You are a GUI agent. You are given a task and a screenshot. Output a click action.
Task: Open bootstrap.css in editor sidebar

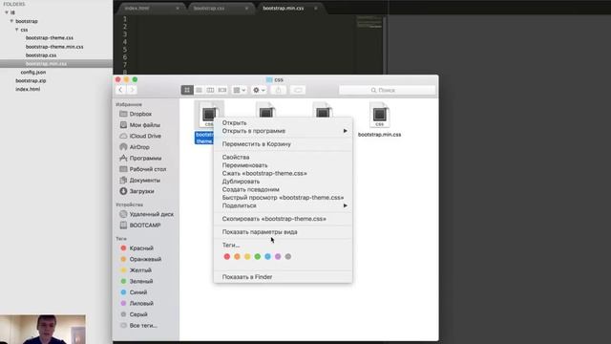(41, 55)
